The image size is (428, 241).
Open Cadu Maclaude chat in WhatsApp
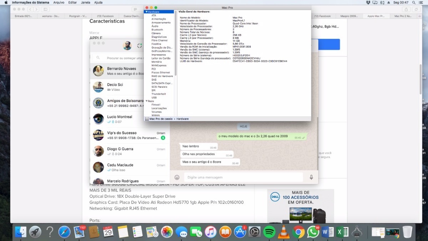click(130, 167)
